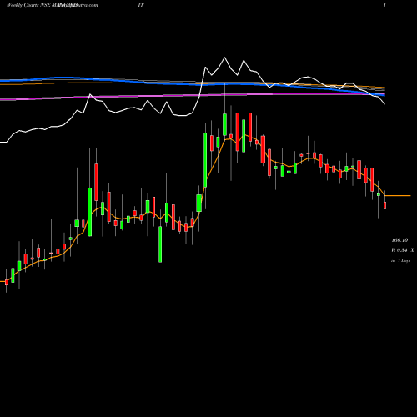Click the last red candle at the chart's right end
Viewport: 417px width, 417px height.
pyautogui.click(x=385, y=205)
